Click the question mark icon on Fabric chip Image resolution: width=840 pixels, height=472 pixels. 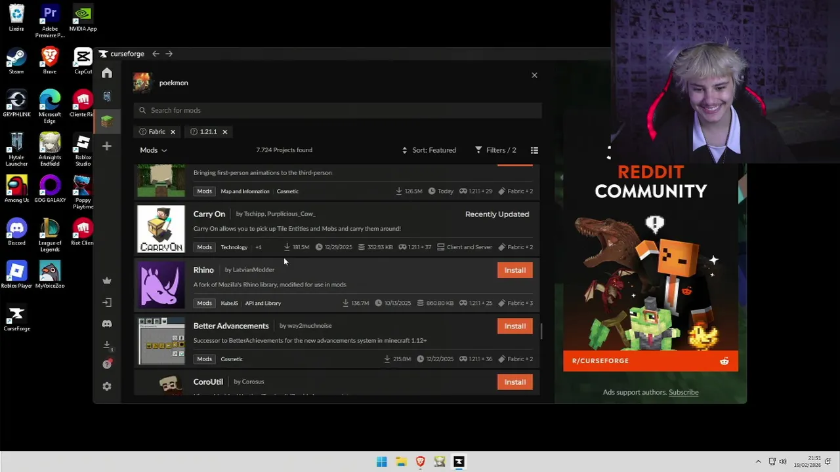pyautogui.click(x=142, y=132)
